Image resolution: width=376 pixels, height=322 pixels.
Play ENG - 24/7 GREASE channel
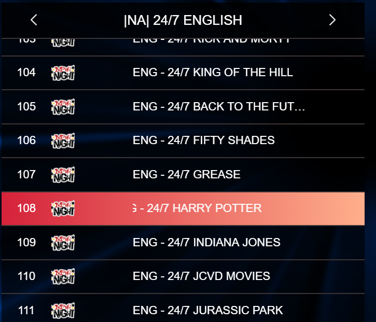pyautogui.click(x=183, y=175)
